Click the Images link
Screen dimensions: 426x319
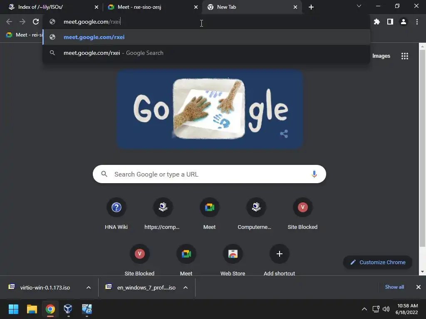pos(381,56)
